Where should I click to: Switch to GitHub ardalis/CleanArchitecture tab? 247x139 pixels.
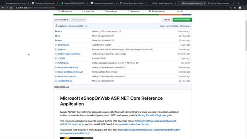point(162,3)
